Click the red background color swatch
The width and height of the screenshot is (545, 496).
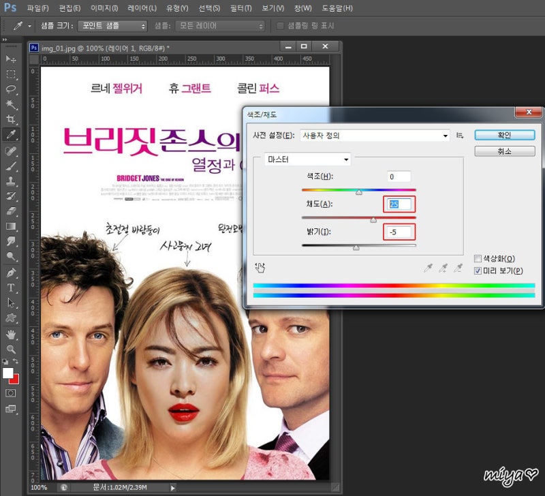click(x=16, y=380)
